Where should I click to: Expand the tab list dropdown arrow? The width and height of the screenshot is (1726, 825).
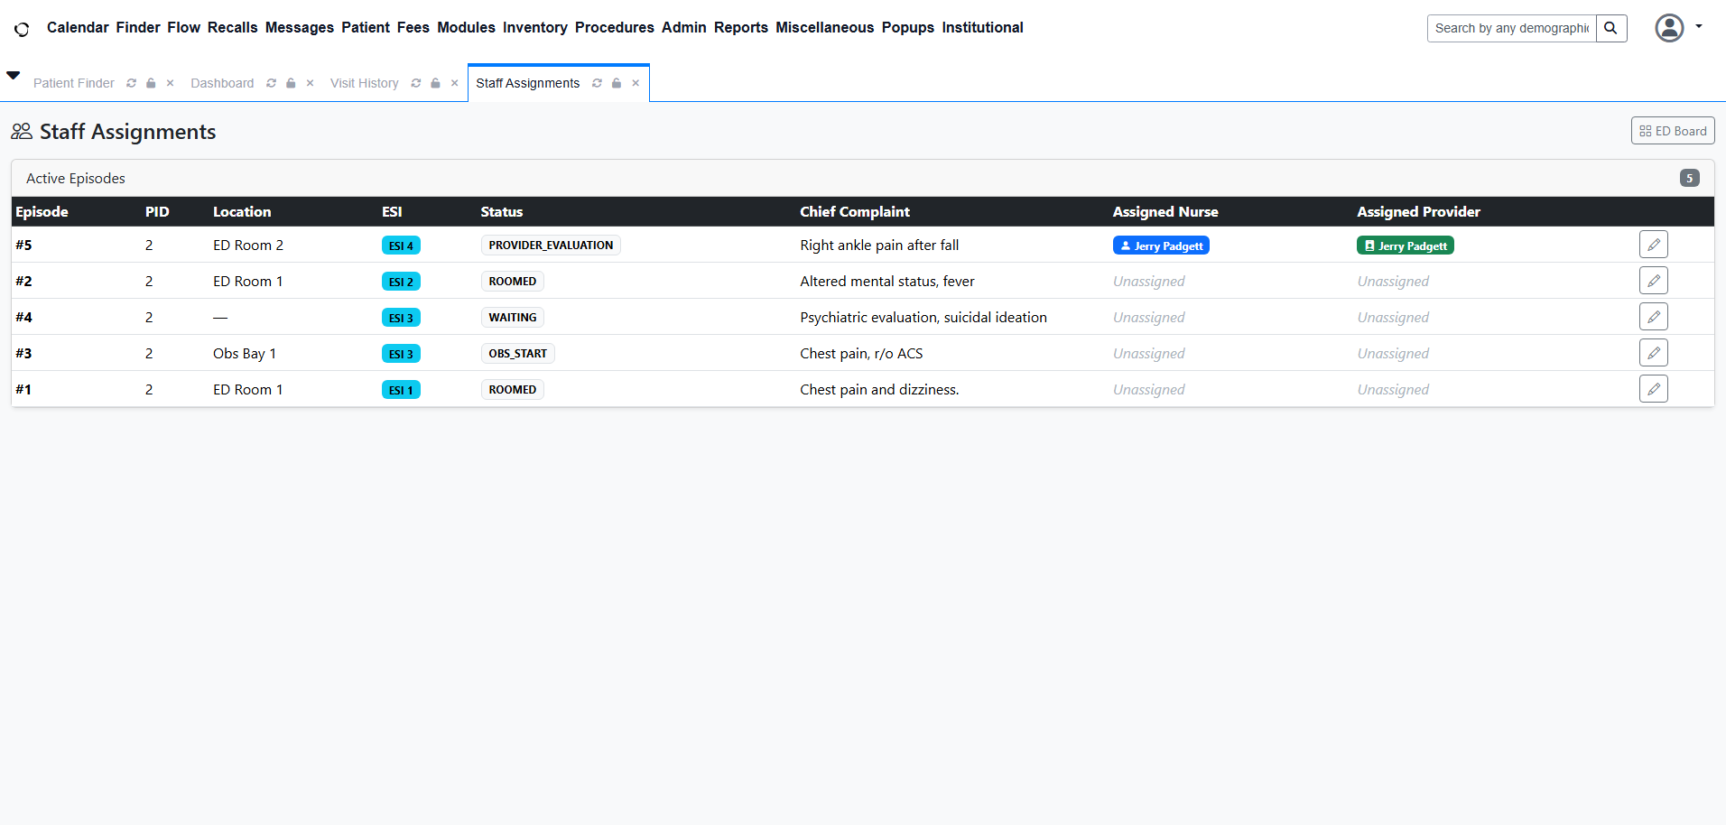(14, 76)
